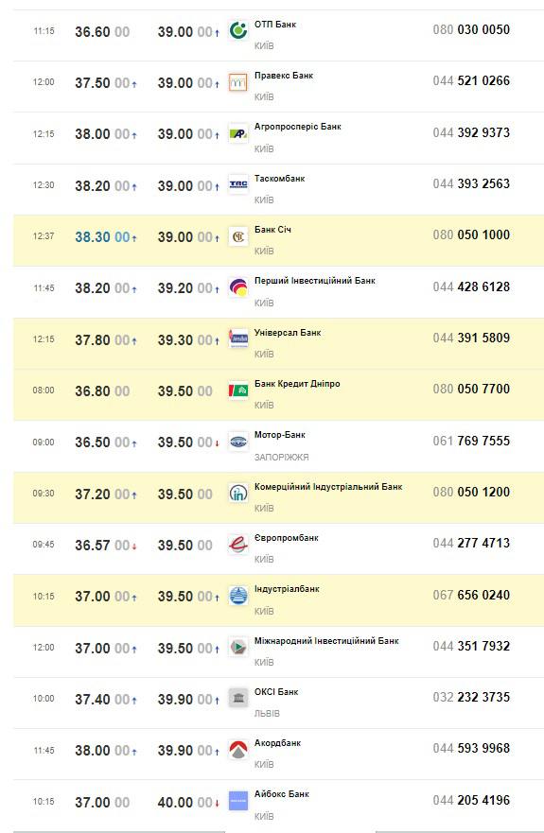Open the ОКСІ Банк link

pyautogui.click(x=276, y=692)
